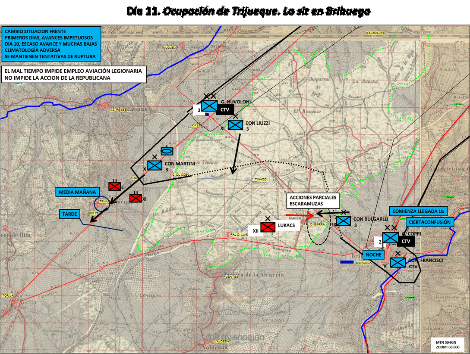The height and width of the screenshot is (354, 470).
Task: Click the Con Liuzzi blue infantry unit symbol
Action: 235,125
